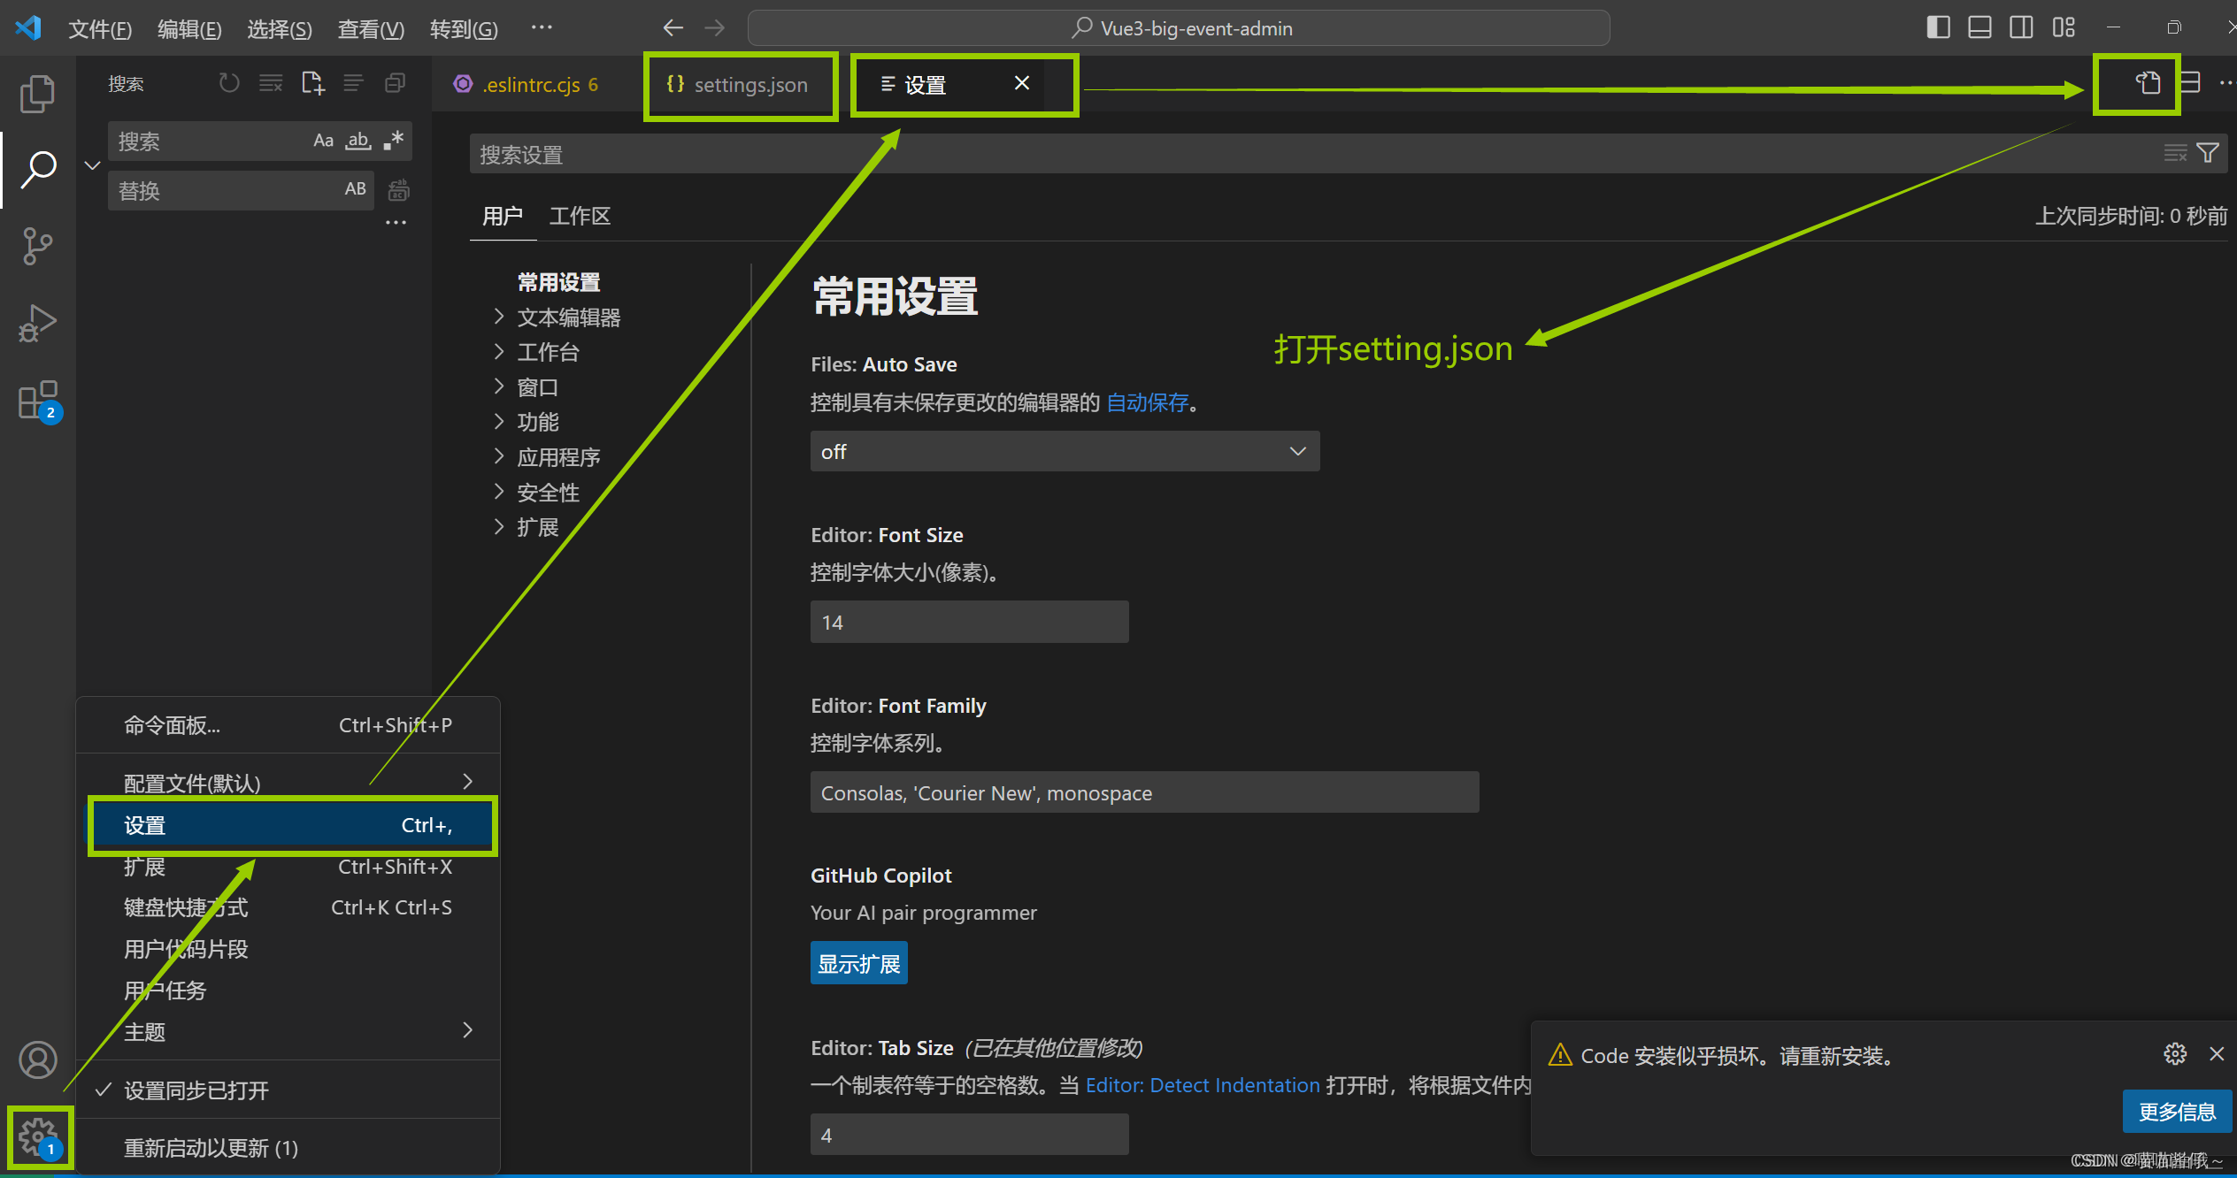Open the Source Control view
This screenshot has width=2237, height=1178.
pyautogui.click(x=37, y=246)
